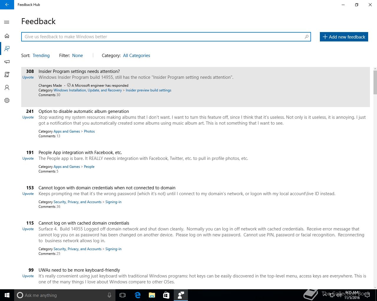Click the People category link
This screenshot has width=377, height=301.
[x=89, y=167]
